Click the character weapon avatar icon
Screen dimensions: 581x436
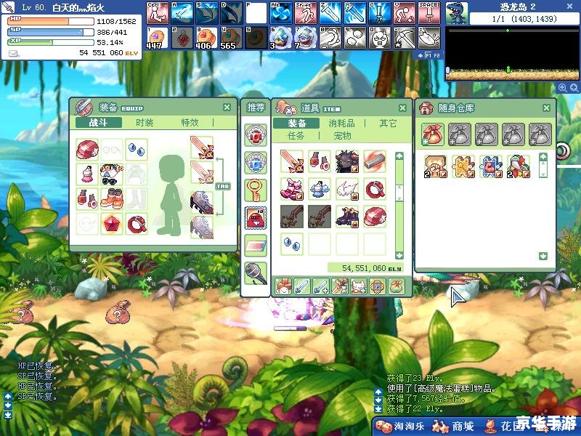[8, 7]
